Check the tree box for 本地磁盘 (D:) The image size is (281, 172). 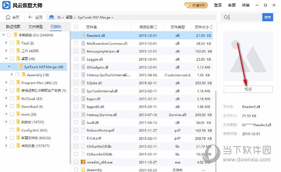coord(9,35)
